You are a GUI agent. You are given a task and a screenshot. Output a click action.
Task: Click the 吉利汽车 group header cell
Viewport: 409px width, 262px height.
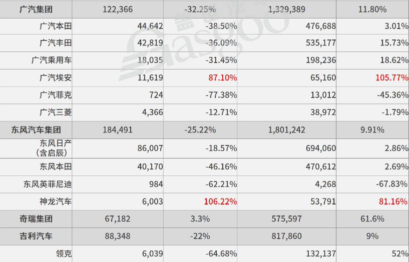click(x=36, y=236)
